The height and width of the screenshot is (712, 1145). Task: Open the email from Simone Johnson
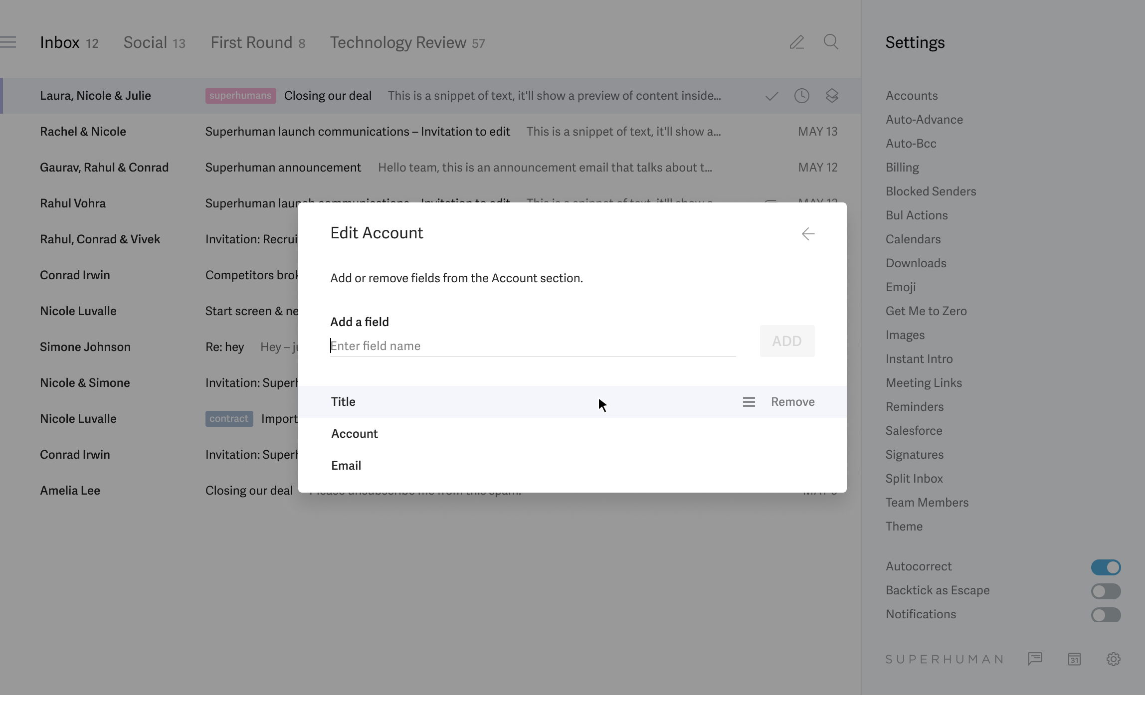(149, 347)
